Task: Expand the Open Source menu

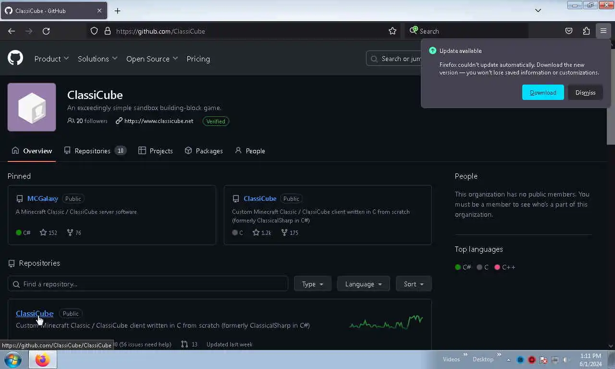Action: point(152,59)
